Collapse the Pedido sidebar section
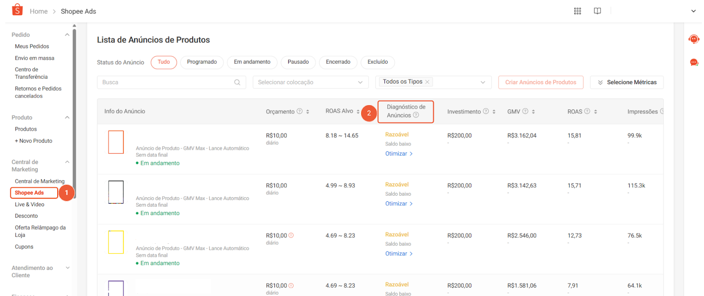The width and height of the screenshot is (704, 296). click(x=67, y=35)
